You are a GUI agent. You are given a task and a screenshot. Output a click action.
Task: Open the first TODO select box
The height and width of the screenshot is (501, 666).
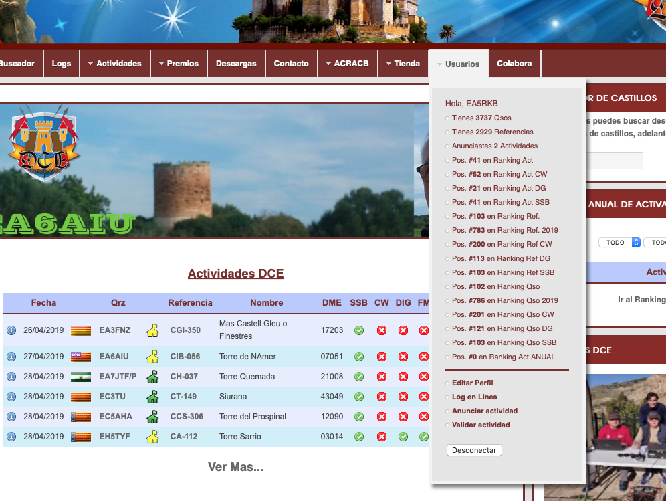pos(619,243)
